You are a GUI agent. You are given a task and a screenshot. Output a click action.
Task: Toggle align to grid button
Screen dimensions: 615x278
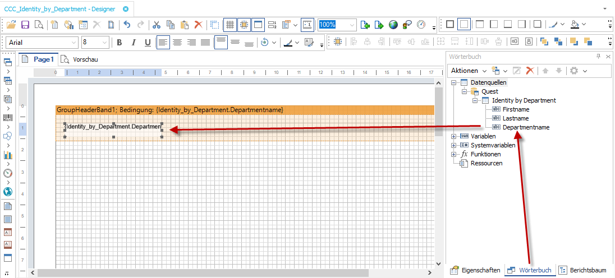(x=244, y=25)
